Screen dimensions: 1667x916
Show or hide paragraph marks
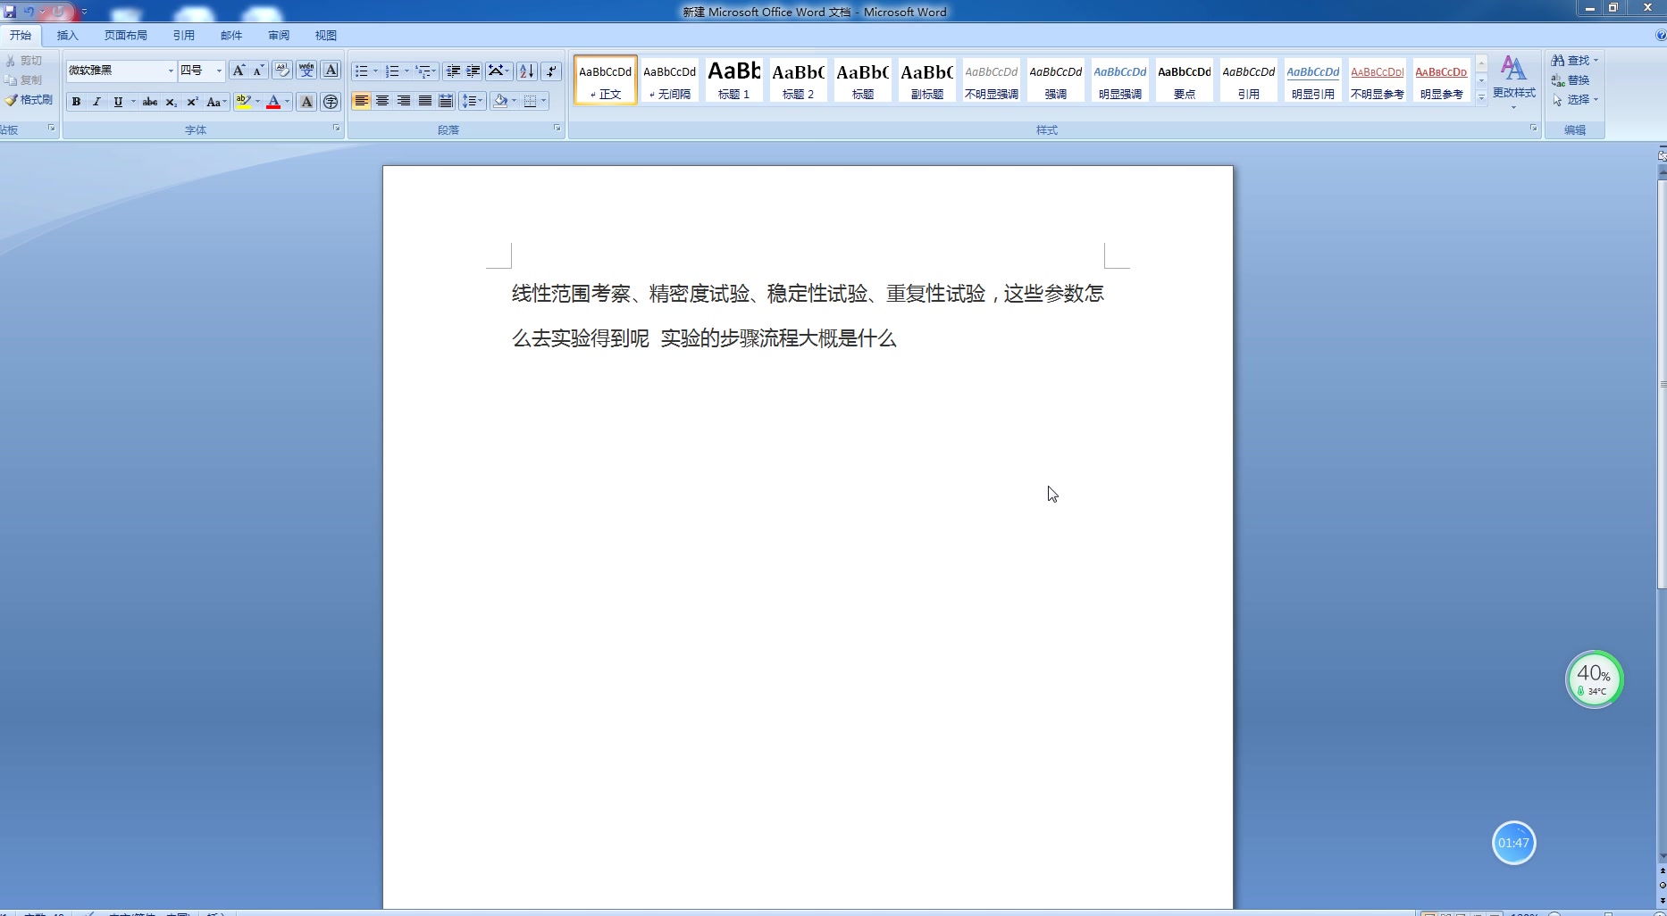tap(551, 71)
